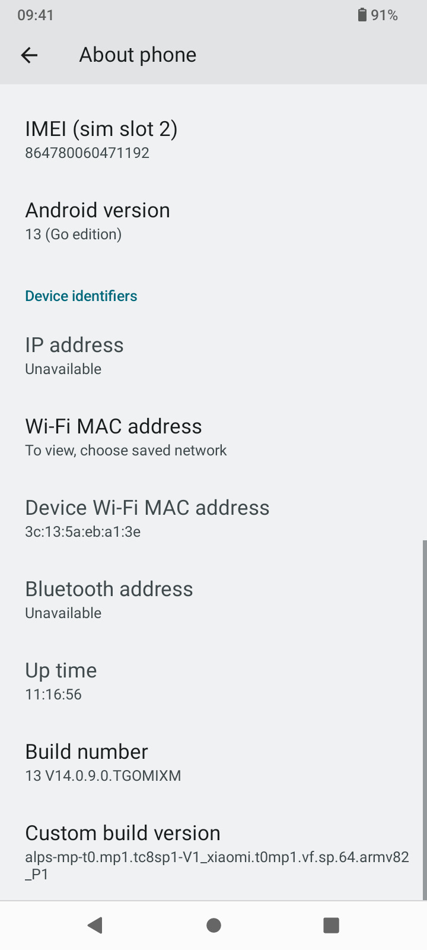Tap Build number entry

pos(103,762)
